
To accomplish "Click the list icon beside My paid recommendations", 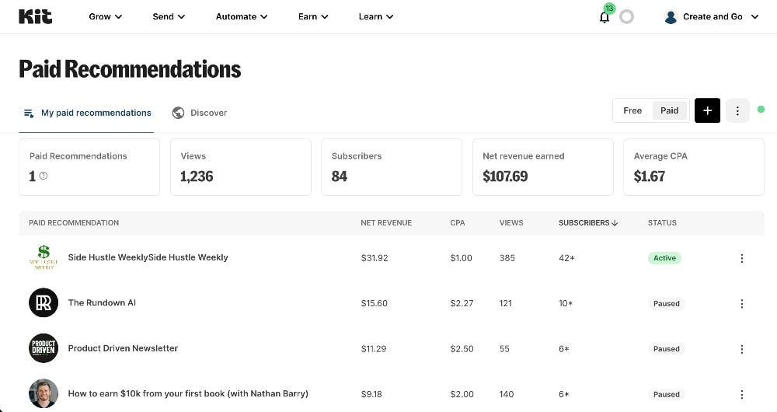I will point(29,113).
